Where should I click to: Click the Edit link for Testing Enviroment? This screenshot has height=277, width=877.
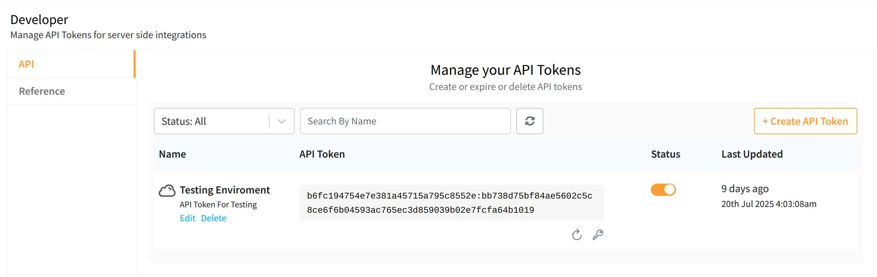[187, 218]
